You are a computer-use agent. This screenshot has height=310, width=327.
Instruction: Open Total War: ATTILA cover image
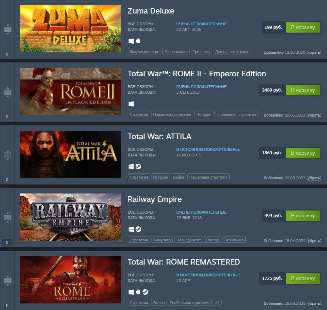pos(71,154)
